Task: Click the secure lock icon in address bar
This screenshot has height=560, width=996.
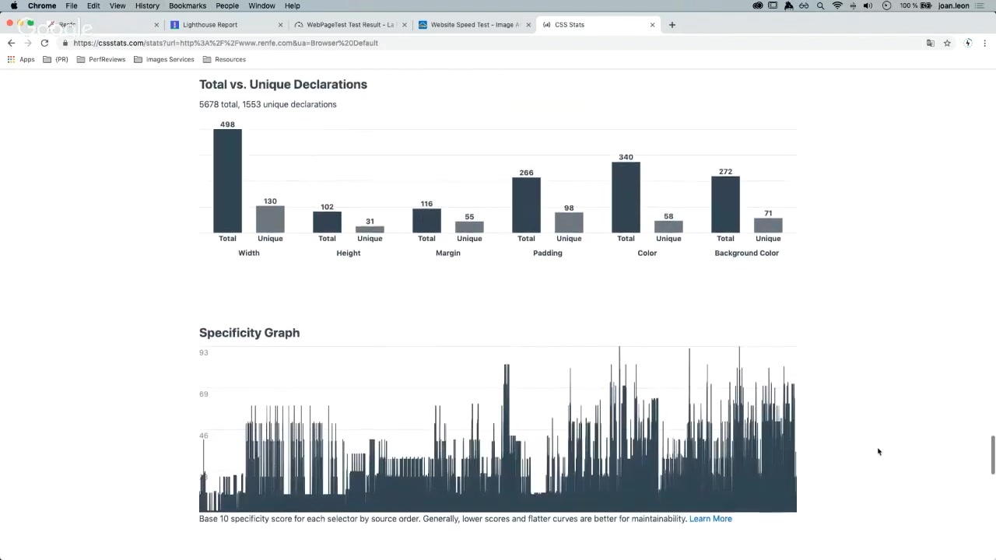Action: coord(65,43)
